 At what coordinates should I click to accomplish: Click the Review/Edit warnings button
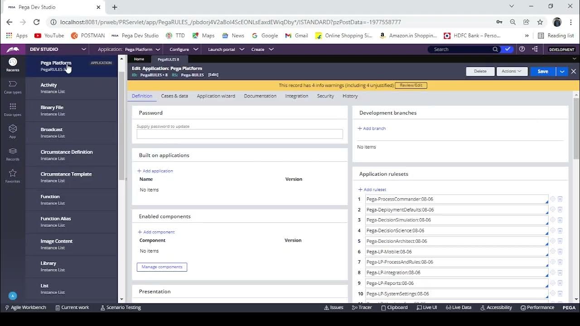pos(411,85)
